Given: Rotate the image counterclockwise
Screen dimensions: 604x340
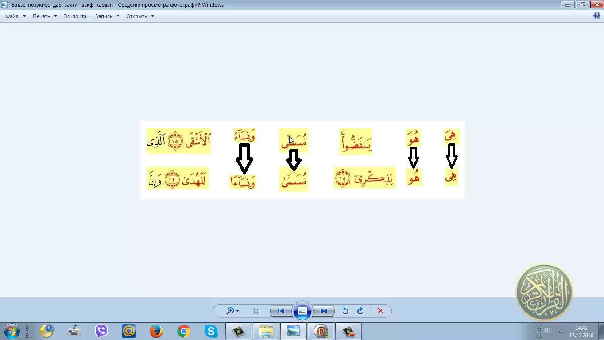Looking at the screenshot, I should pos(345,311).
